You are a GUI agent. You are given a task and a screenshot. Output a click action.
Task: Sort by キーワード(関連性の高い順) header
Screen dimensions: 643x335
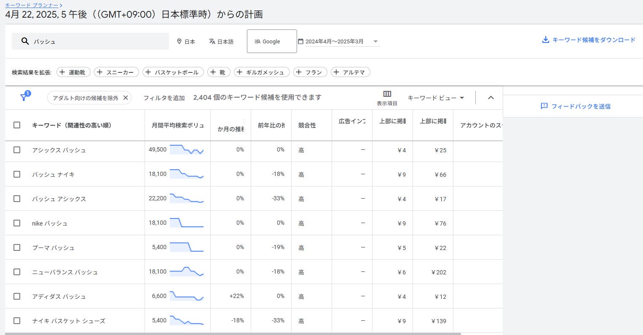tap(72, 125)
